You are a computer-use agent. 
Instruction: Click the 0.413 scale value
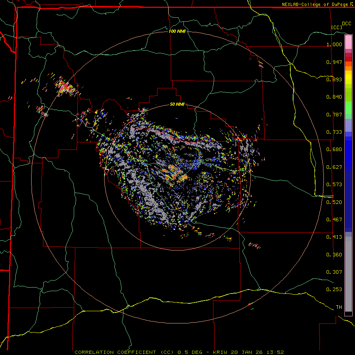pyautogui.click(x=334, y=237)
